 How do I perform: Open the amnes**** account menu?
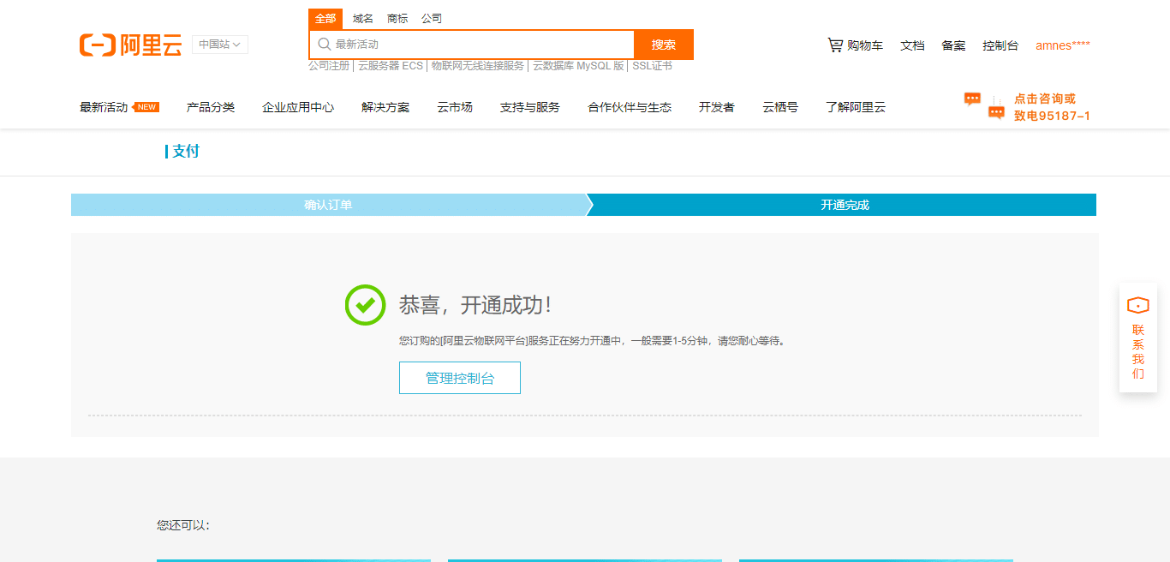click(1062, 45)
